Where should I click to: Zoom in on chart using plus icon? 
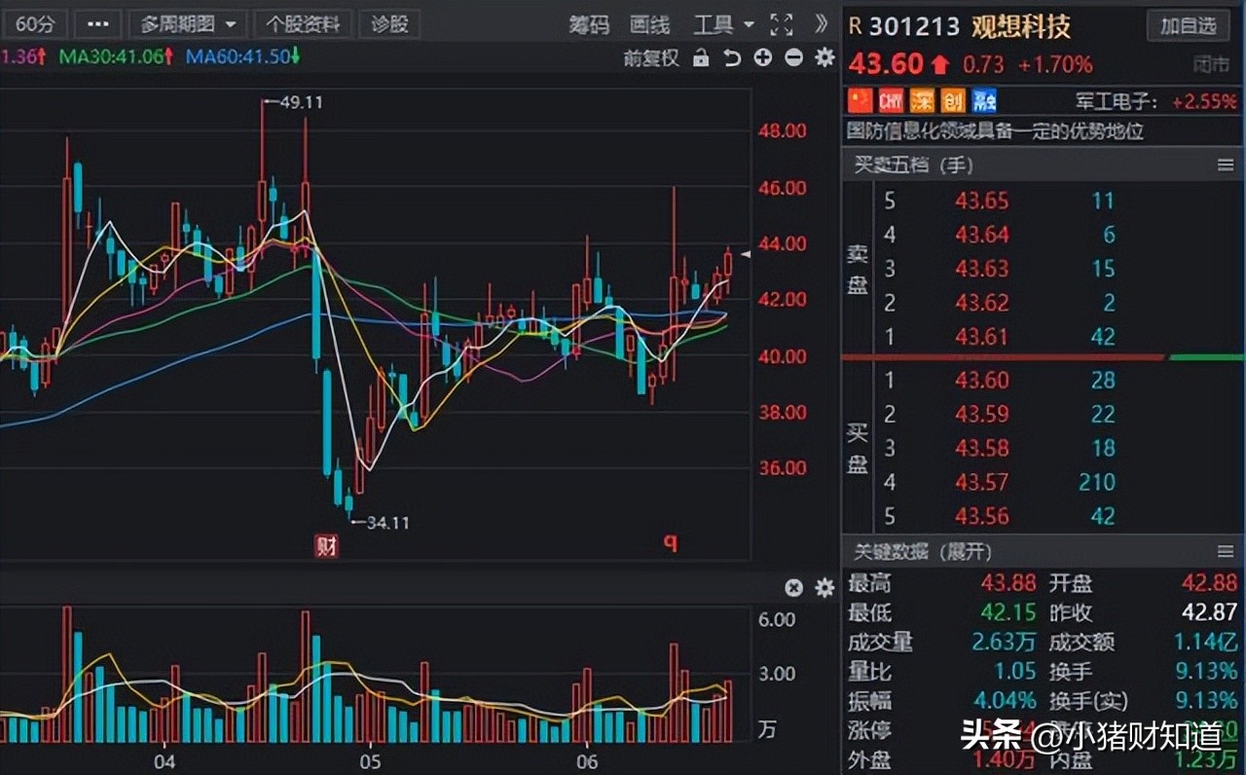[763, 58]
